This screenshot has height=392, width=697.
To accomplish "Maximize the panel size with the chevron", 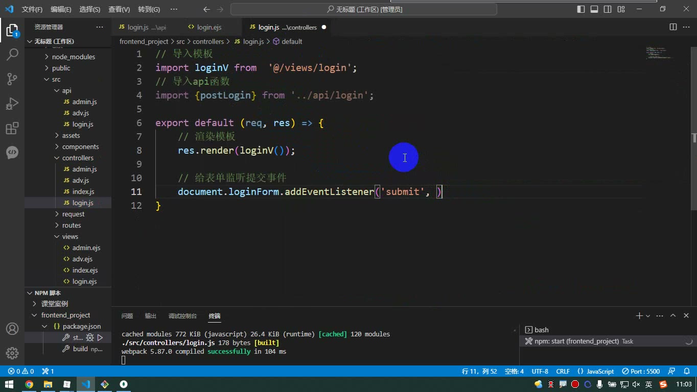I will coord(673,316).
